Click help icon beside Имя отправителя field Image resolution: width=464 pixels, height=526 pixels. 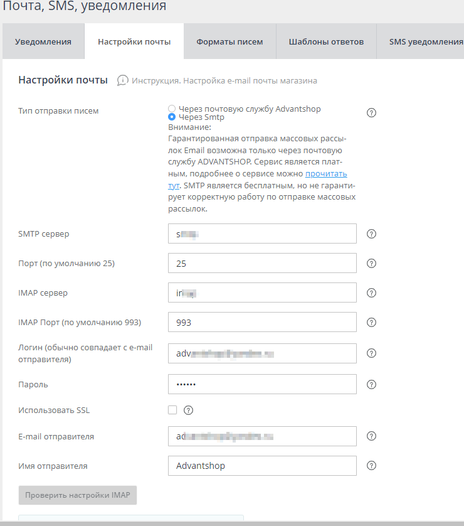coord(371,466)
